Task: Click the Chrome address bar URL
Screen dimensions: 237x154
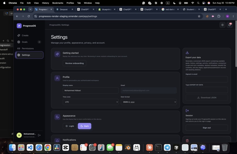Action: [68, 16]
